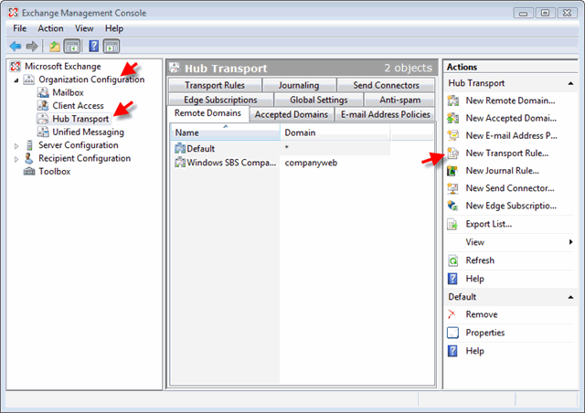Click New Send Connector... action link

tap(510, 188)
